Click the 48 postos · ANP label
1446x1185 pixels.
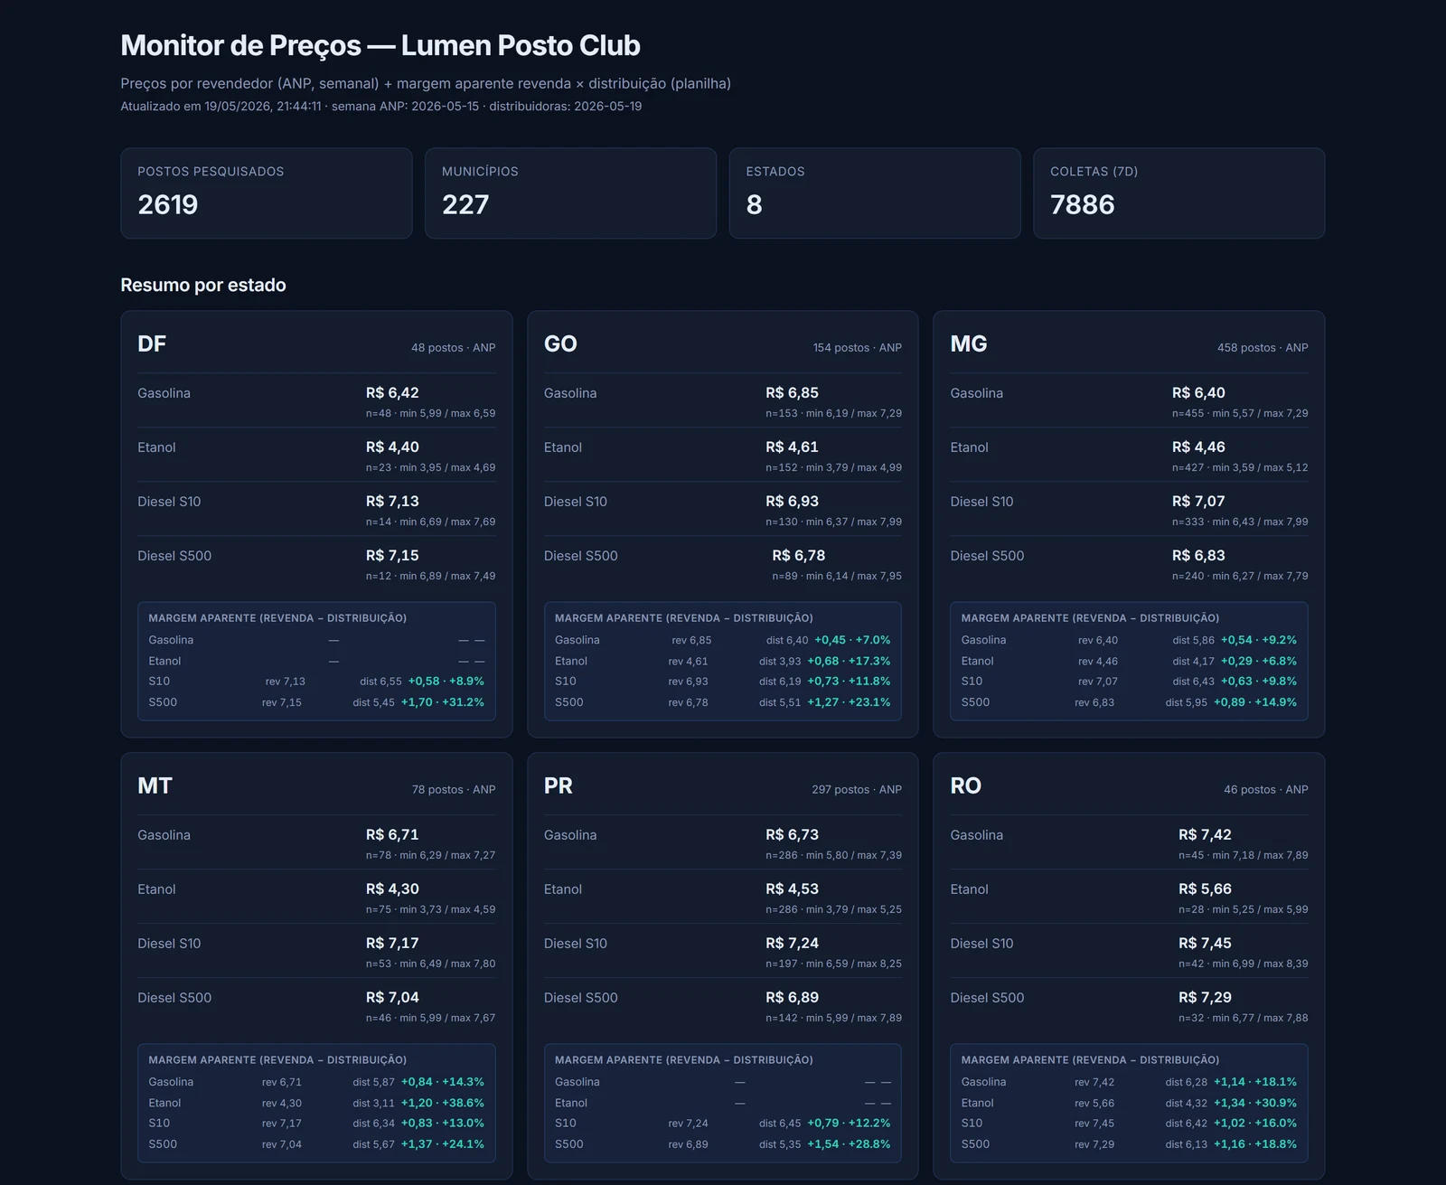453,347
